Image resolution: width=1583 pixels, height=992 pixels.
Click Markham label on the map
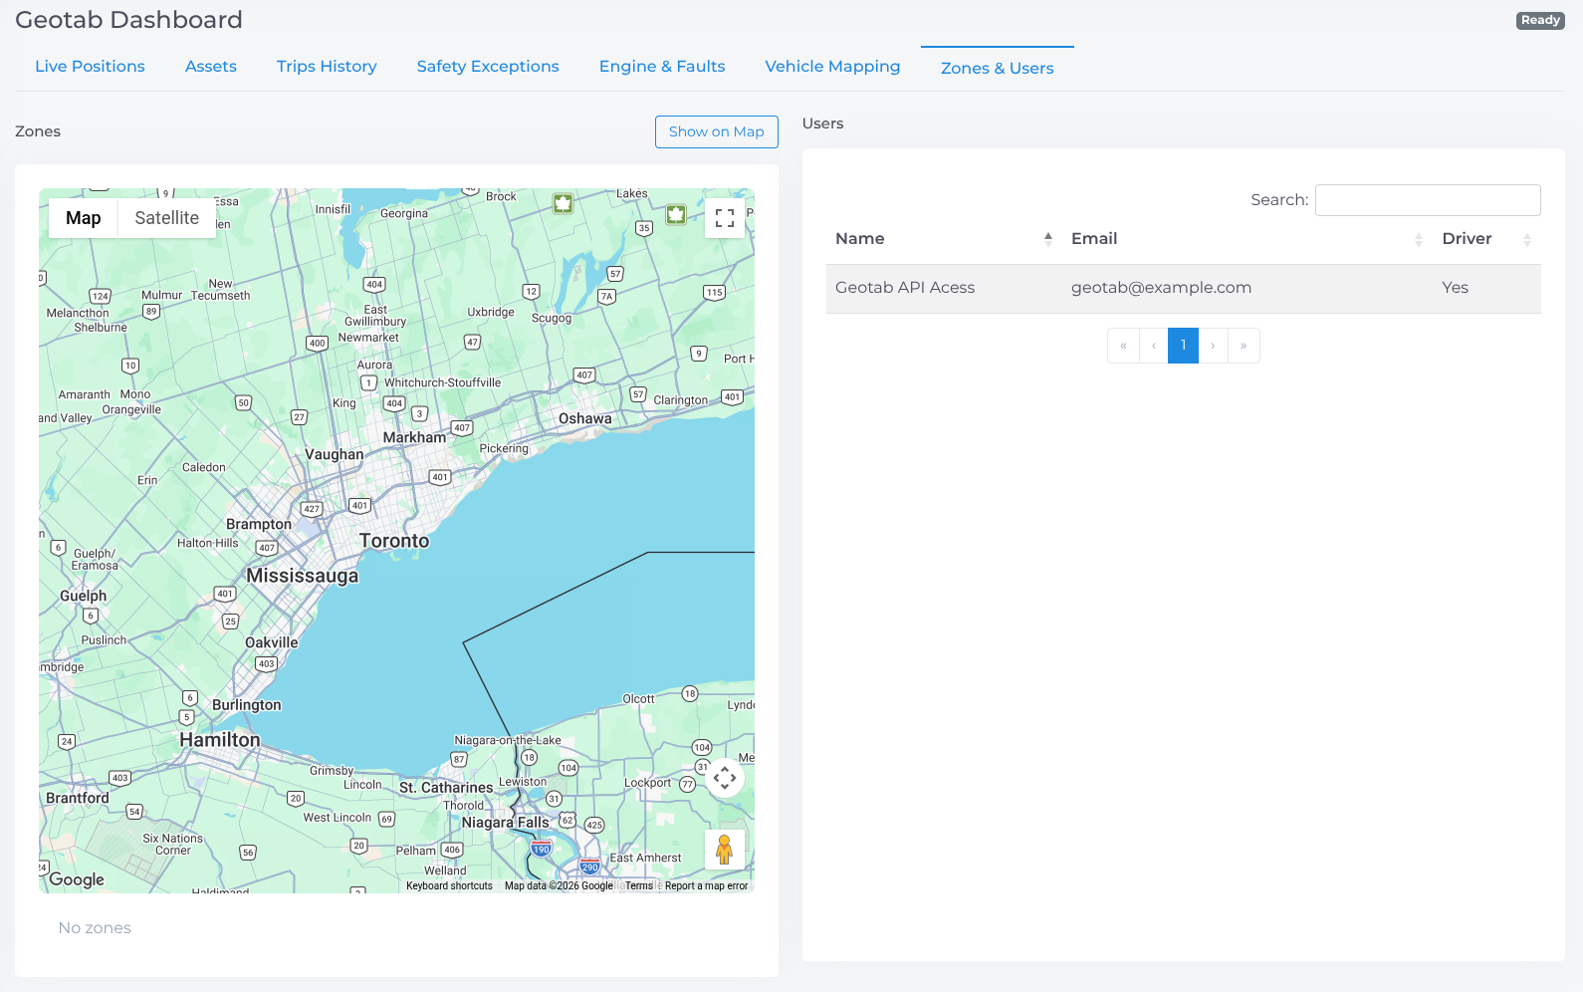point(415,437)
